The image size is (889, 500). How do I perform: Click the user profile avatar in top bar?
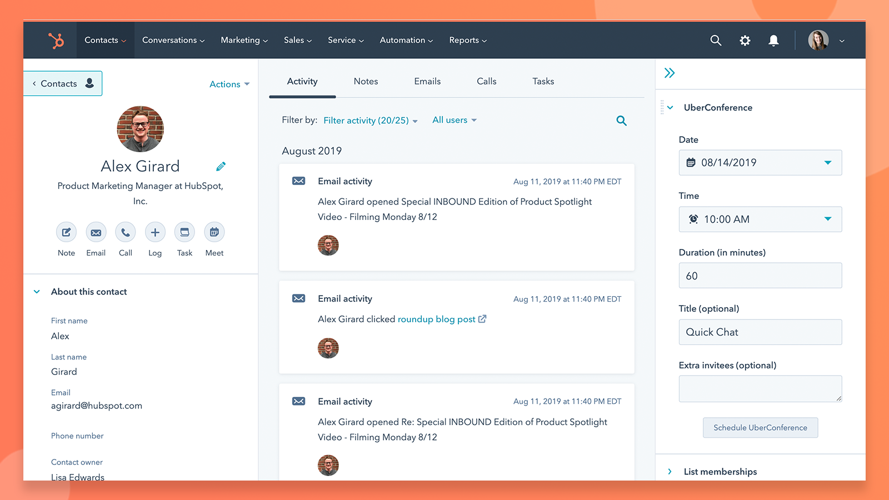click(x=818, y=41)
